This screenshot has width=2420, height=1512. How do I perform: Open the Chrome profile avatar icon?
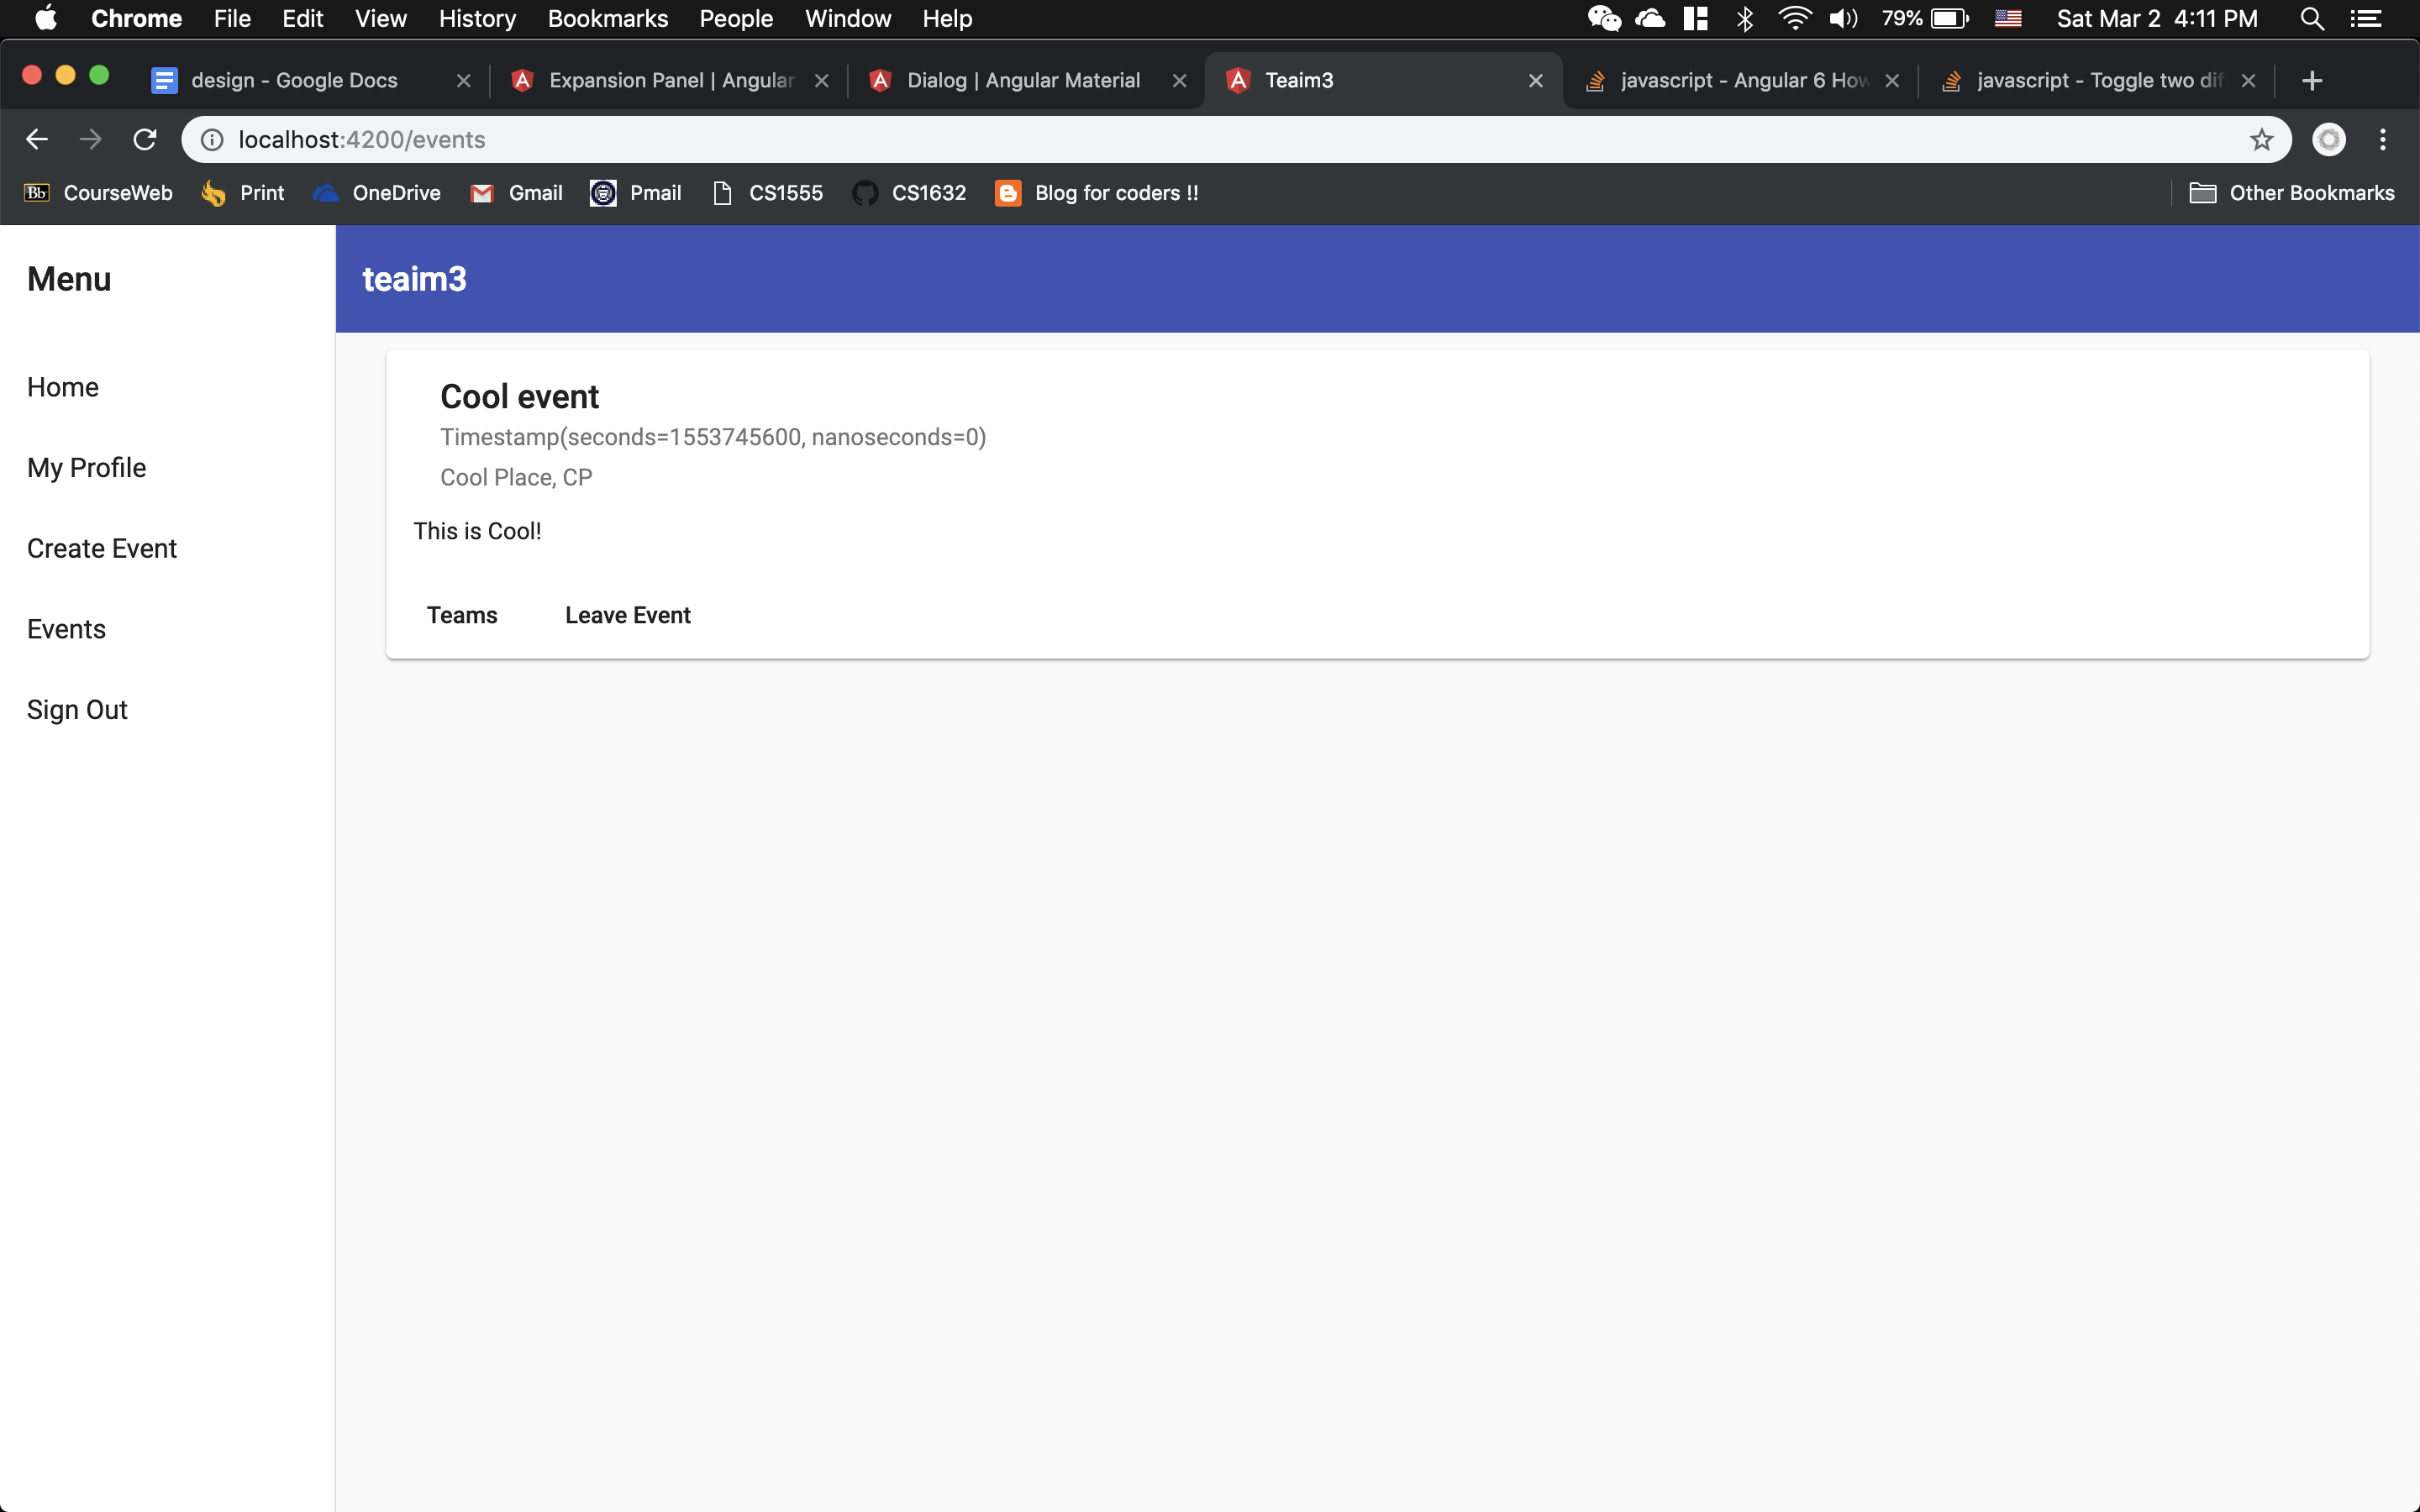click(2329, 139)
